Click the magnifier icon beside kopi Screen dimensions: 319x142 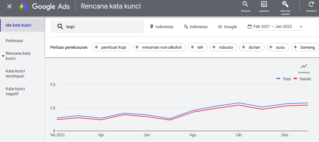click(60, 27)
